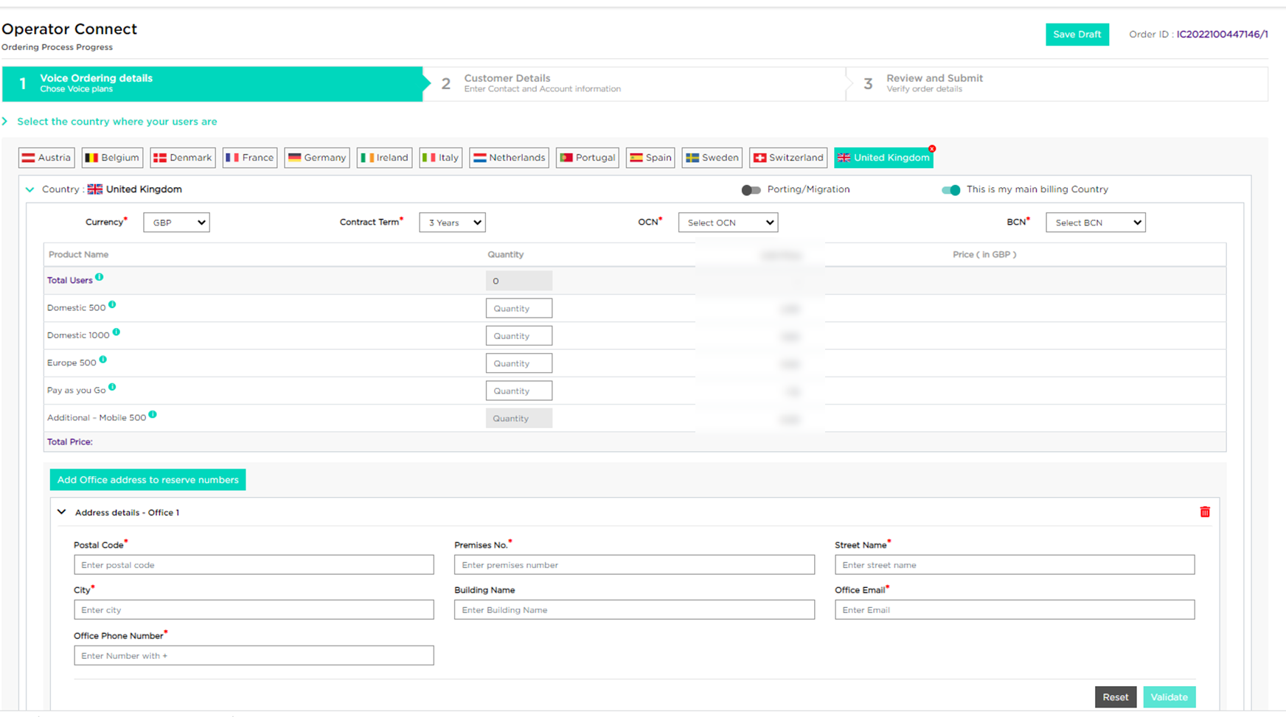The width and height of the screenshot is (1286, 717).
Task: Click the info icon next to Total Users
Action: point(99,276)
